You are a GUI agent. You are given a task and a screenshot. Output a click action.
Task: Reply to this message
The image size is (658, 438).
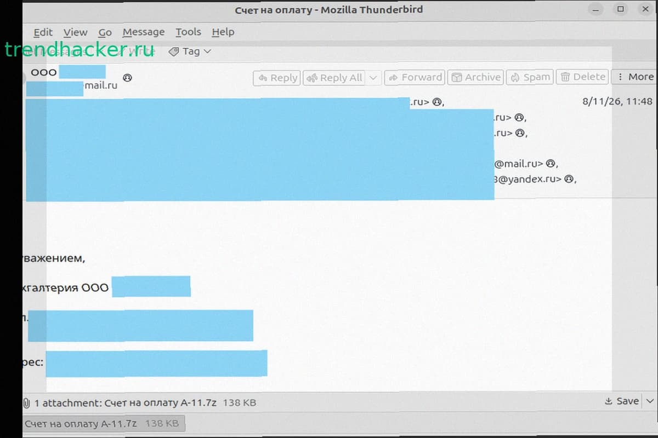point(276,78)
